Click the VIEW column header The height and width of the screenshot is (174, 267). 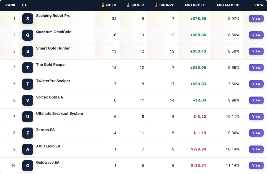[259, 5]
